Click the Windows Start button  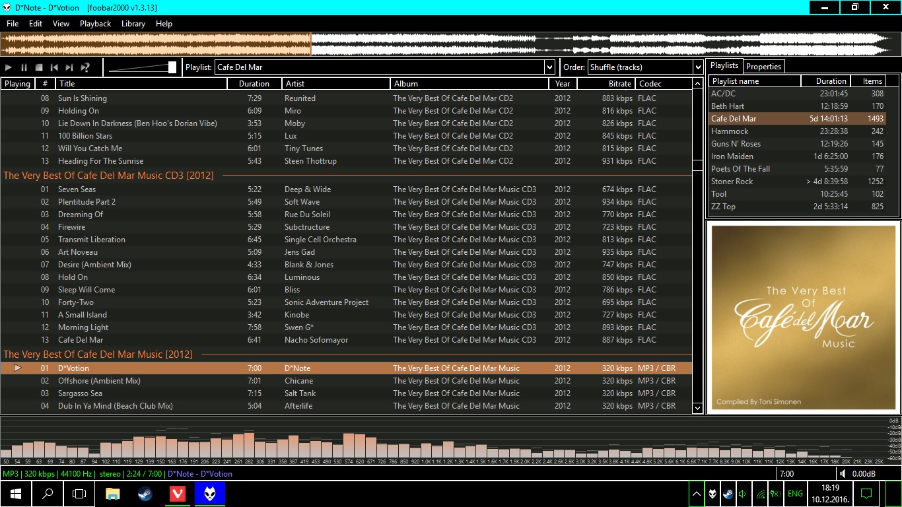(x=16, y=494)
